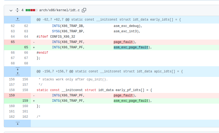Expand down arrow between the two hunks
The height and width of the screenshot is (133, 219).
17,69
